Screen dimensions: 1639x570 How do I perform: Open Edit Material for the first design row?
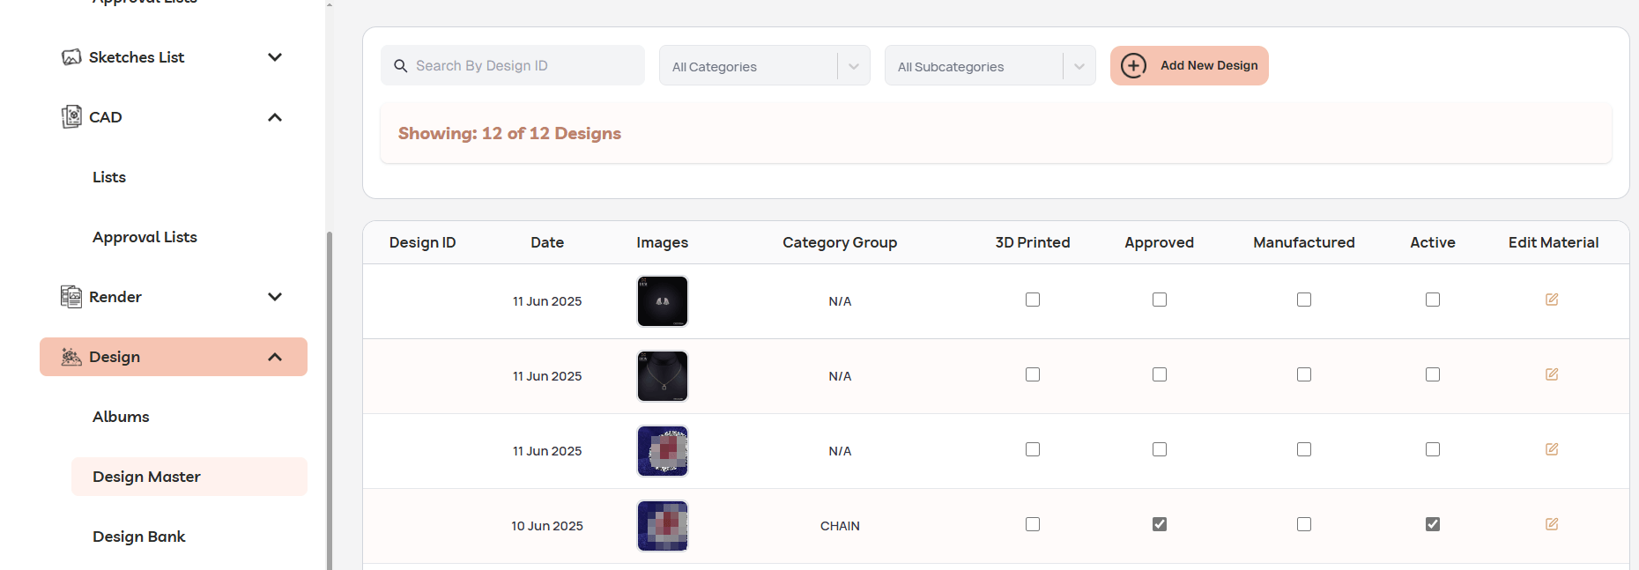tap(1552, 300)
